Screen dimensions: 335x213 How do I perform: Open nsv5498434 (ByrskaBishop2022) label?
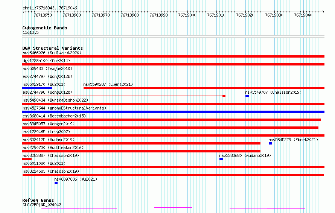tap(55, 100)
